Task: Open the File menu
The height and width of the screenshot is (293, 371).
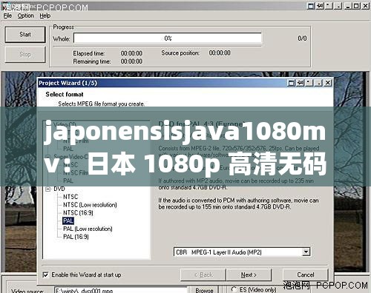Action: [7, 16]
